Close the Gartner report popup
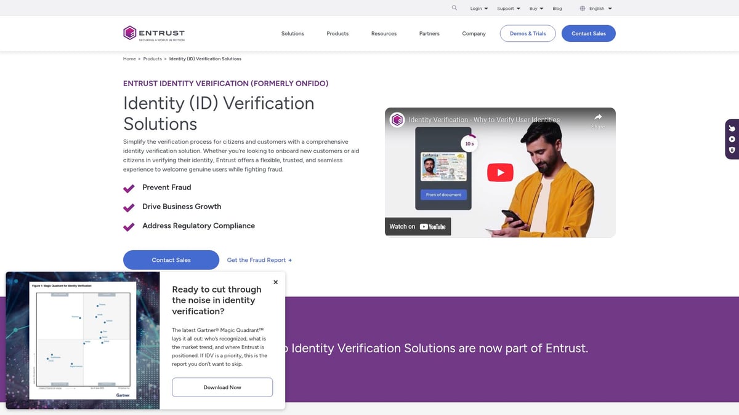 pyautogui.click(x=275, y=282)
